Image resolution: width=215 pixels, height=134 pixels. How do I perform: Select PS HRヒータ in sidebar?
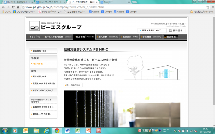tap(43, 76)
